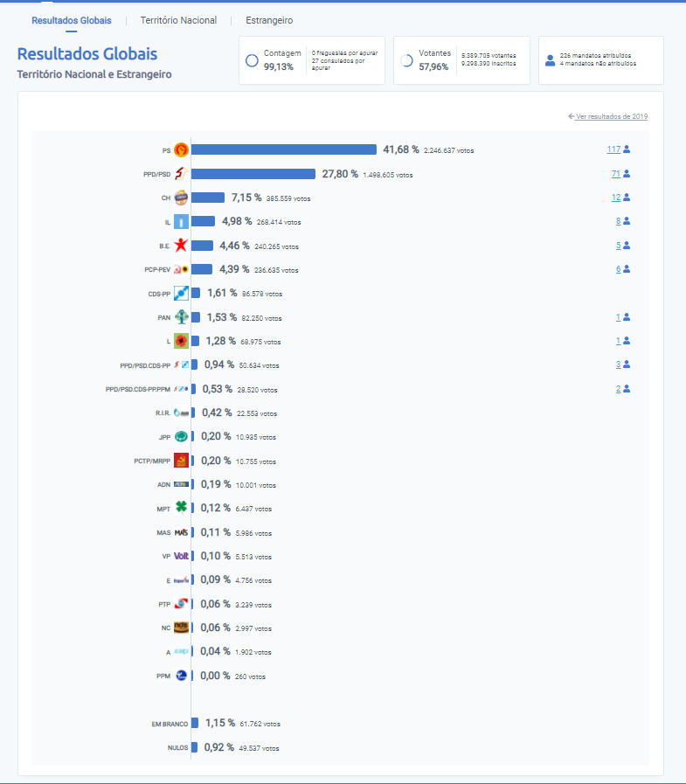686x784 pixels.
Task: Click the PPD/PSD arrow logo
Action: point(181,174)
